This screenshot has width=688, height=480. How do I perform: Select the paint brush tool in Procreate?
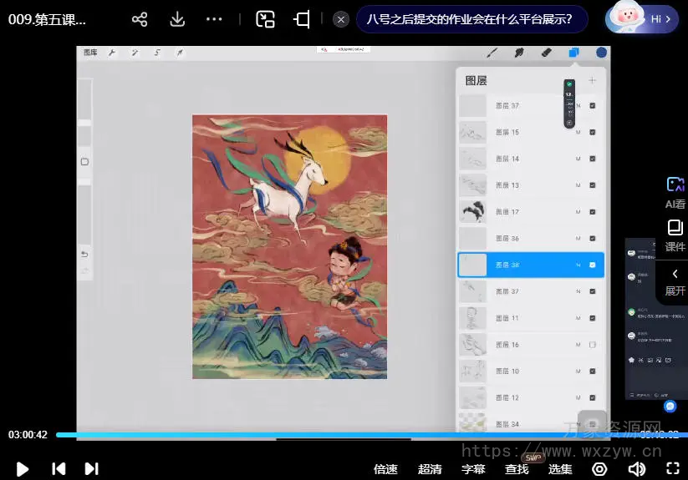pos(492,53)
